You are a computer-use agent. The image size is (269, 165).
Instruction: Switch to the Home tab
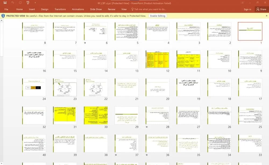click(19, 9)
